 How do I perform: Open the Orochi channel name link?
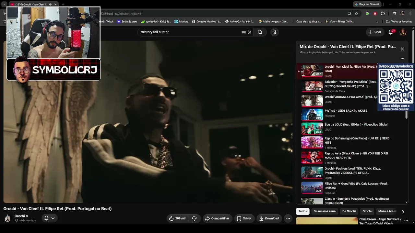[x=20, y=216]
